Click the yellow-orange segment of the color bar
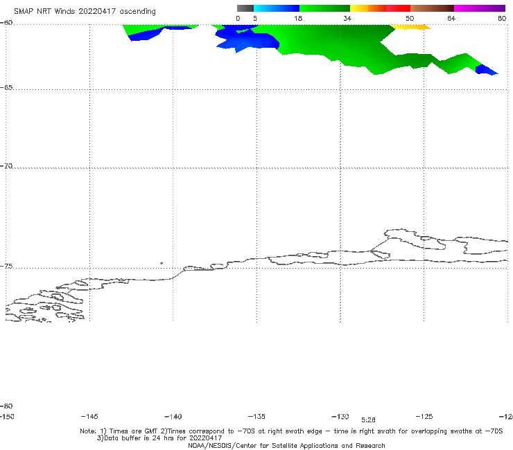The height and width of the screenshot is (450, 513). 368,8
